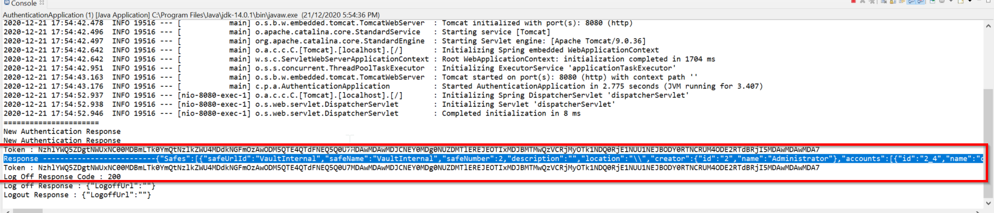
Task: Click "Initializing Spring DispatcherServlet 'dispatcherServlet'" line
Action: (346, 95)
